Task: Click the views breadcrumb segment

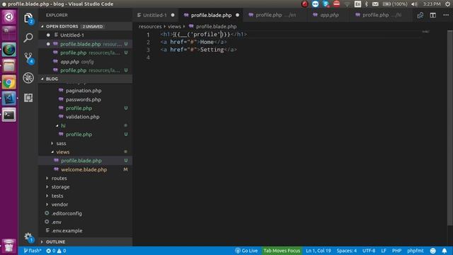Action: (174, 26)
